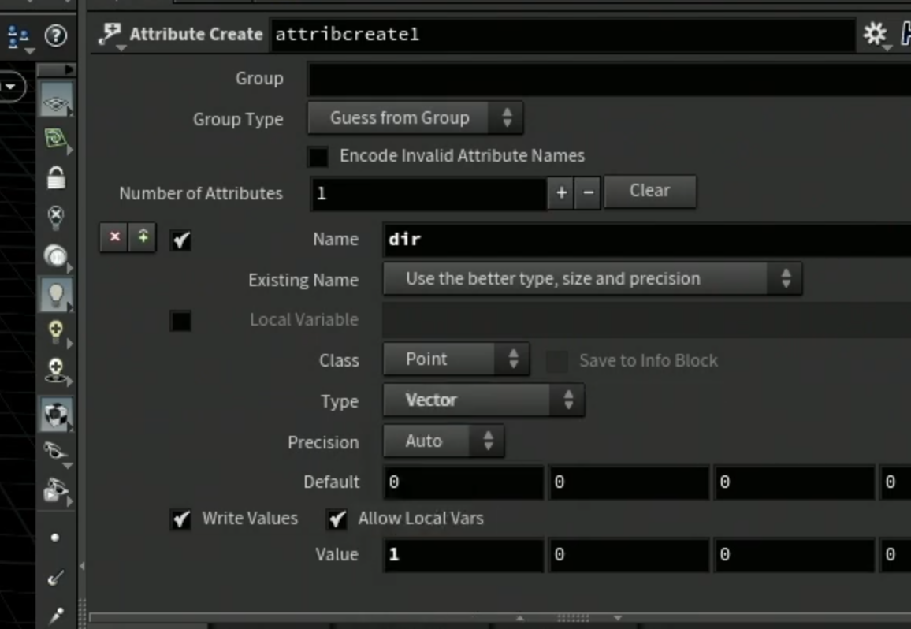
Task: Click the Default parameter label
Action: (x=332, y=482)
